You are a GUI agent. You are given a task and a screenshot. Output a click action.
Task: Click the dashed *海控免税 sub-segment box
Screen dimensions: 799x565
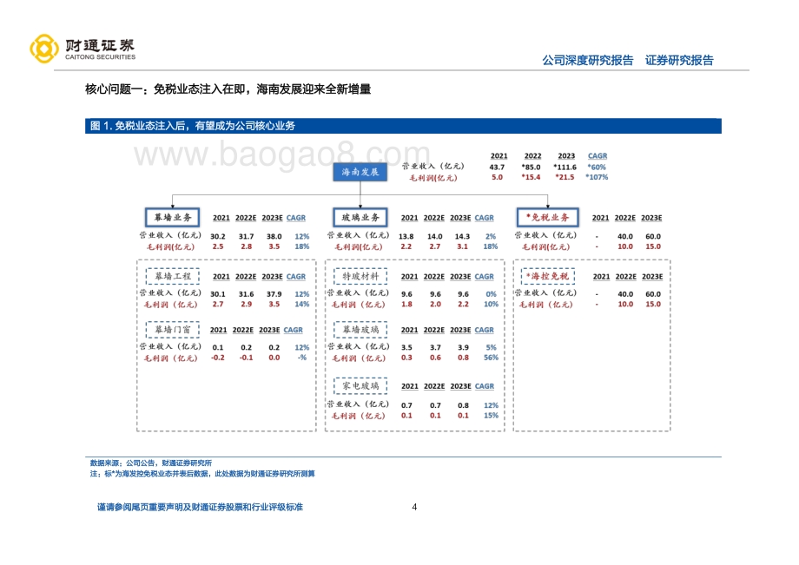[x=548, y=276]
